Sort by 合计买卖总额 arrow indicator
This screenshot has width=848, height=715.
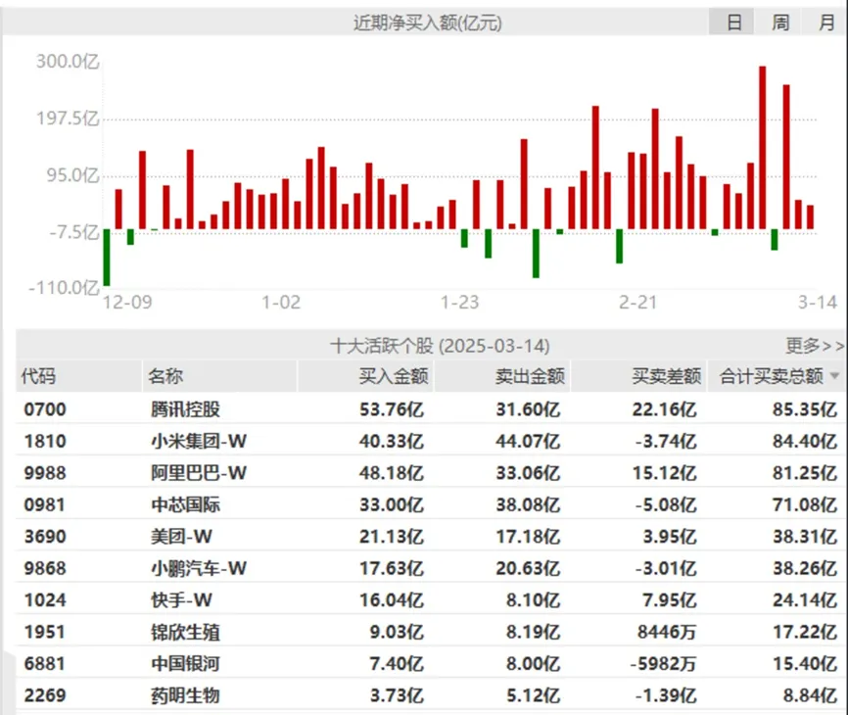834,375
